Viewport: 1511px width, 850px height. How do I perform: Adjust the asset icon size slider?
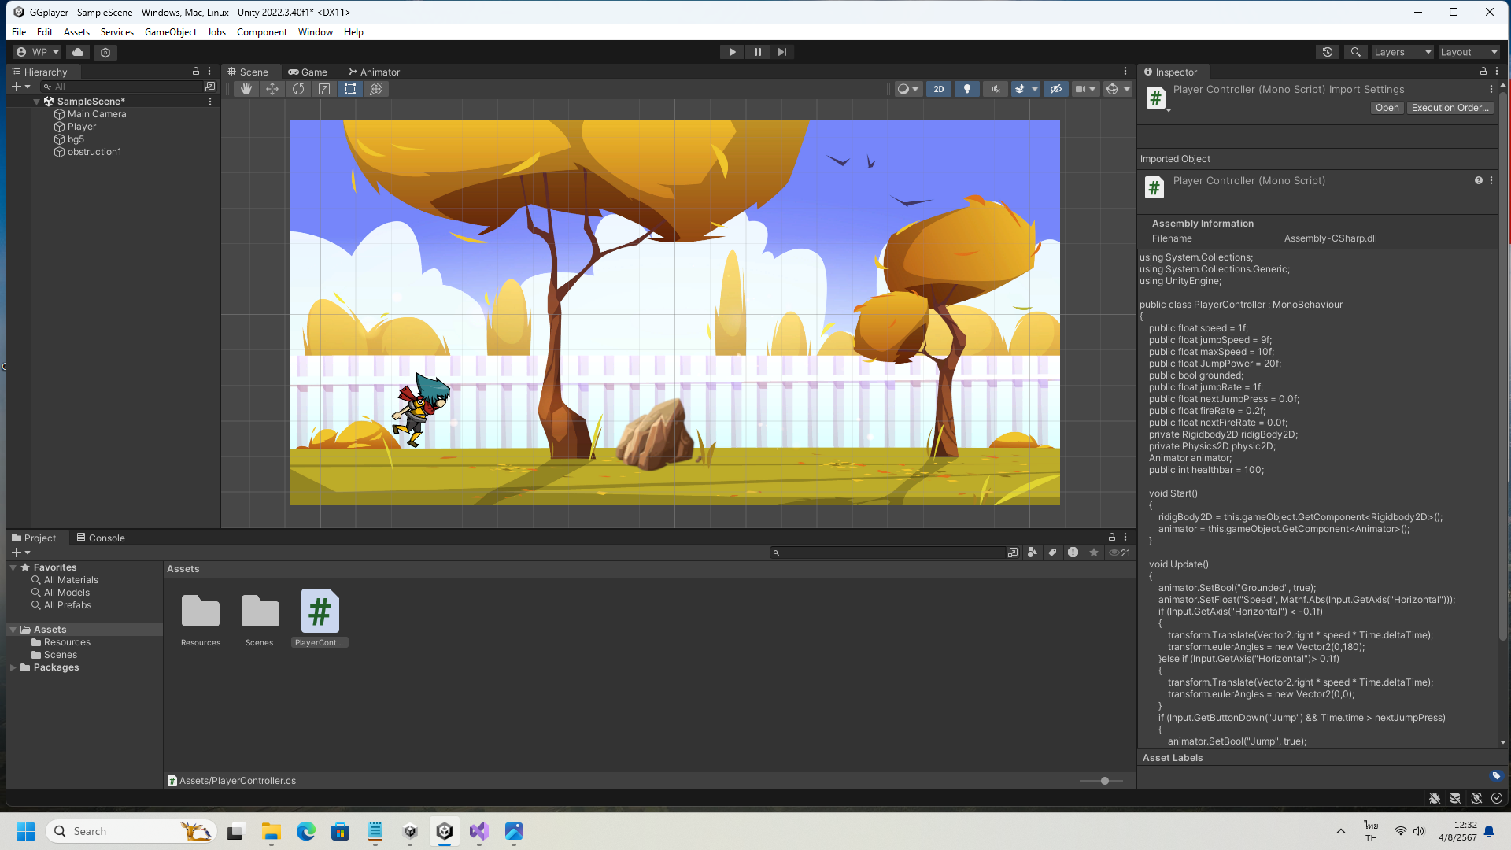[1105, 781]
